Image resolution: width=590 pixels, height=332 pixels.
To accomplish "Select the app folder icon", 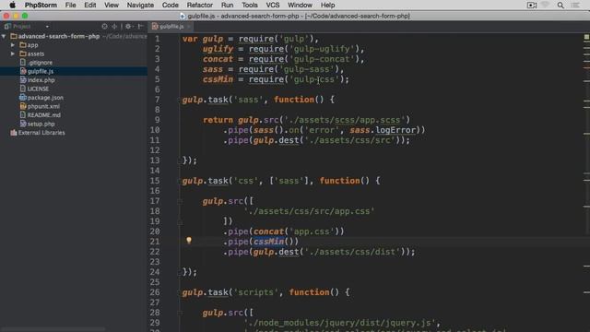I will 23,45.
